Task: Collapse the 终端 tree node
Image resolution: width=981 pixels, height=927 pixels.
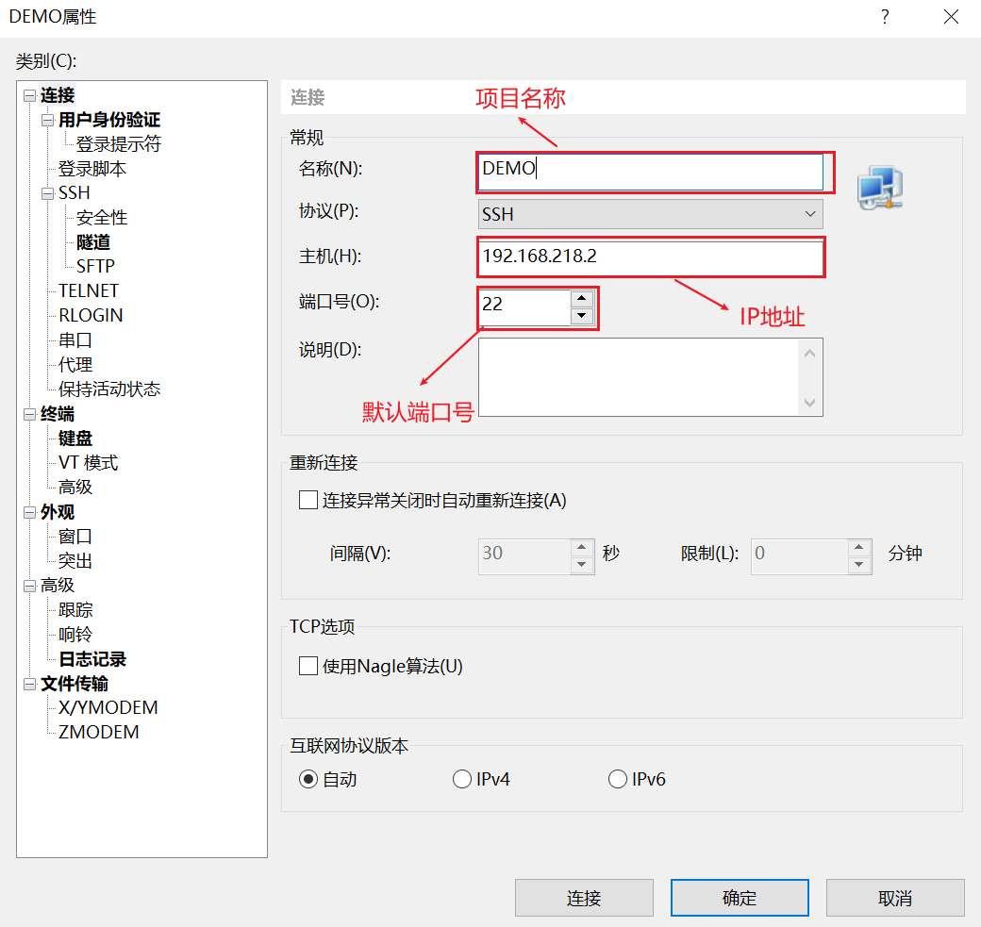Action: tap(29, 414)
